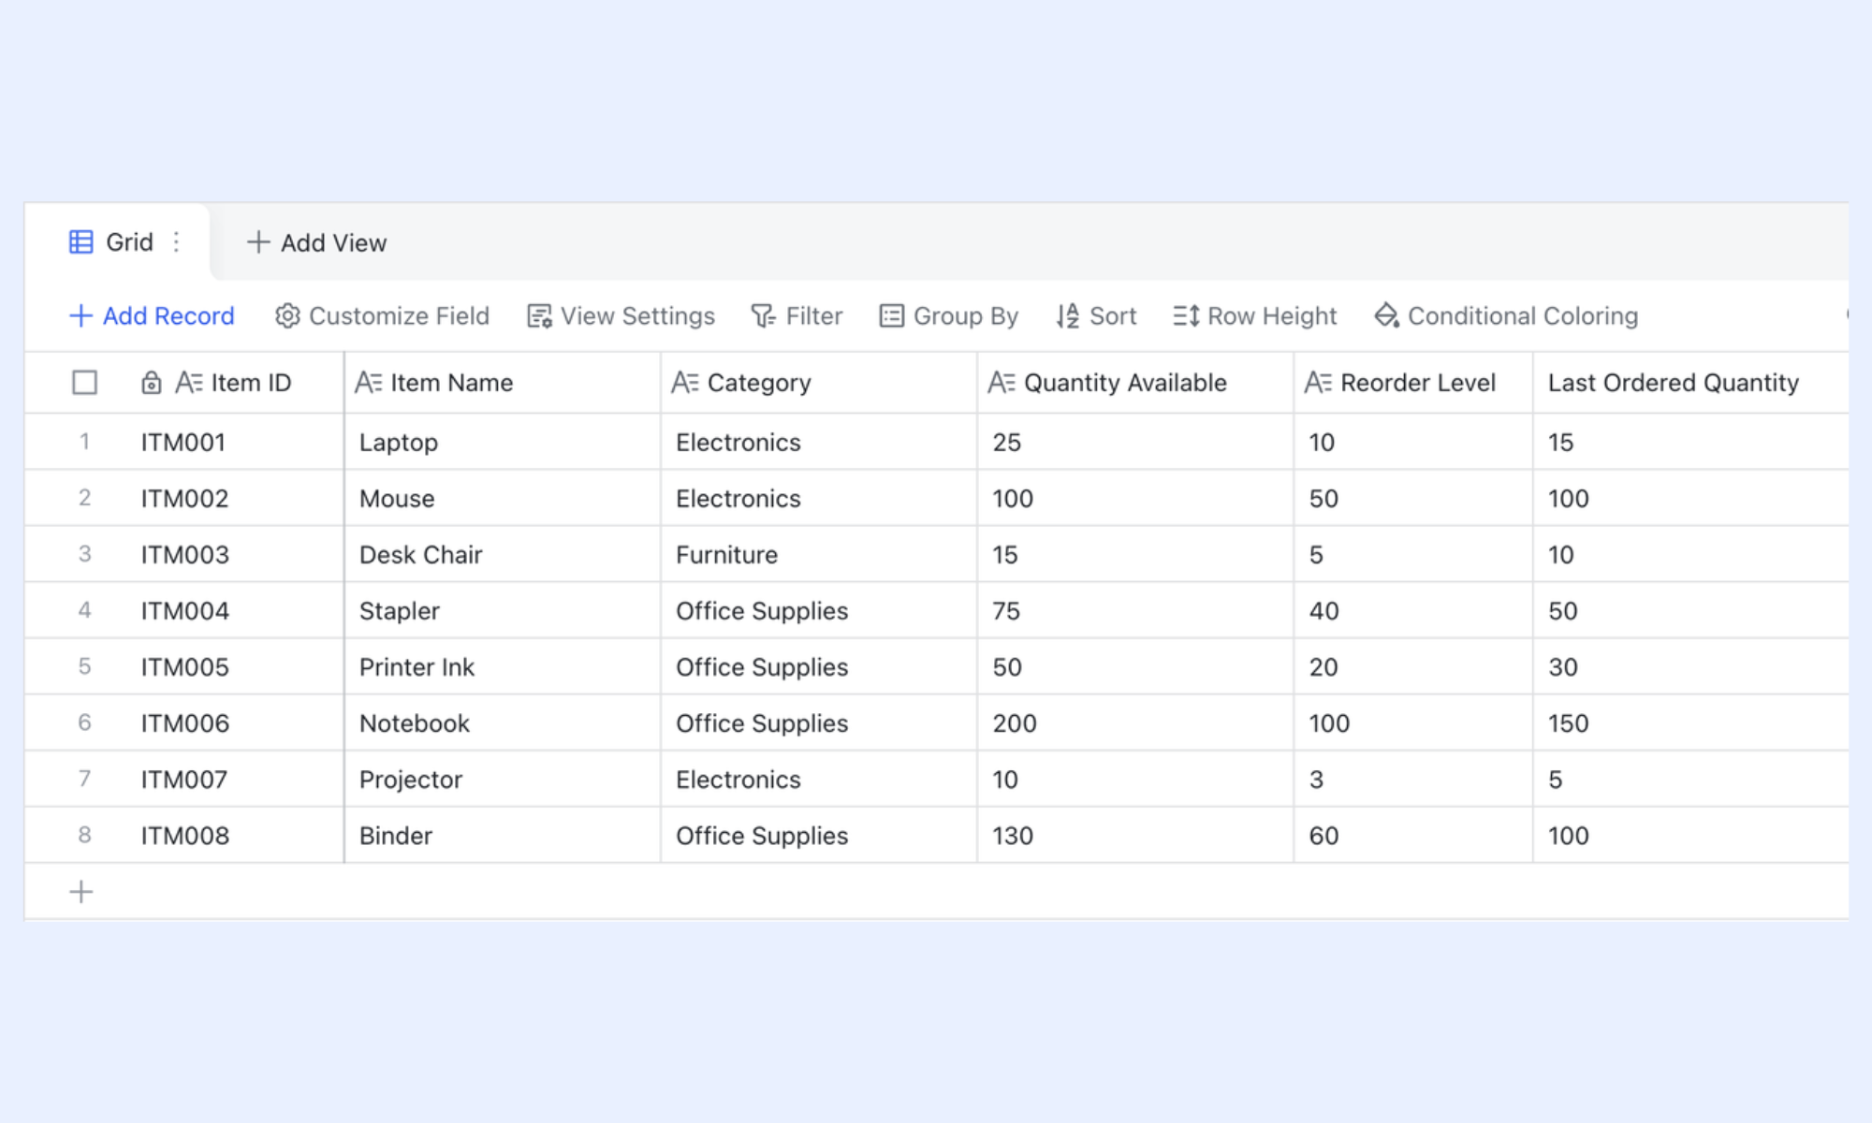Click the Printer Ink cell
The height and width of the screenshot is (1123, 1872).
pyautogui.click(x=503, y=666)
